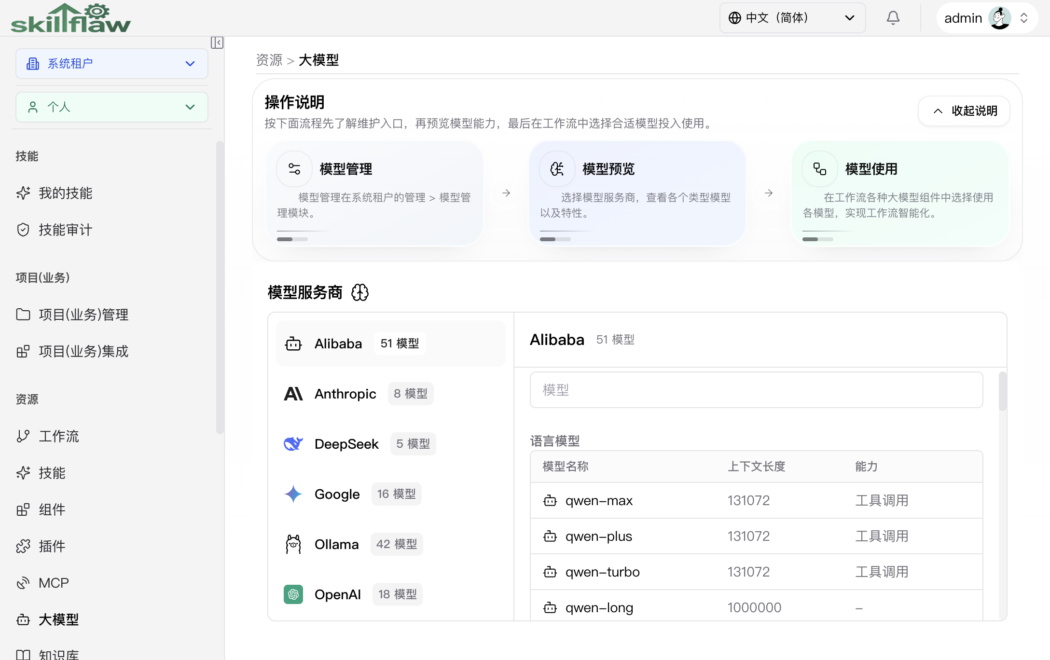Click the 资源 breadcrumb link
The image size is (1050, 660).
click(269, 60)
